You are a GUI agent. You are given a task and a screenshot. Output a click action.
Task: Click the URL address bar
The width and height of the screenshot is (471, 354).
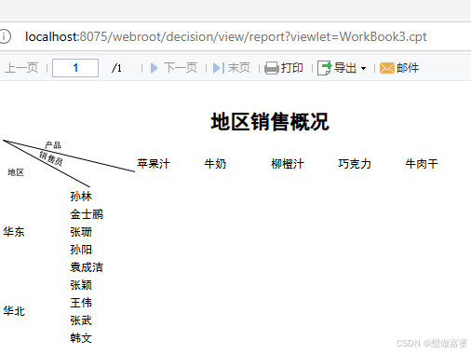[226, 36]
